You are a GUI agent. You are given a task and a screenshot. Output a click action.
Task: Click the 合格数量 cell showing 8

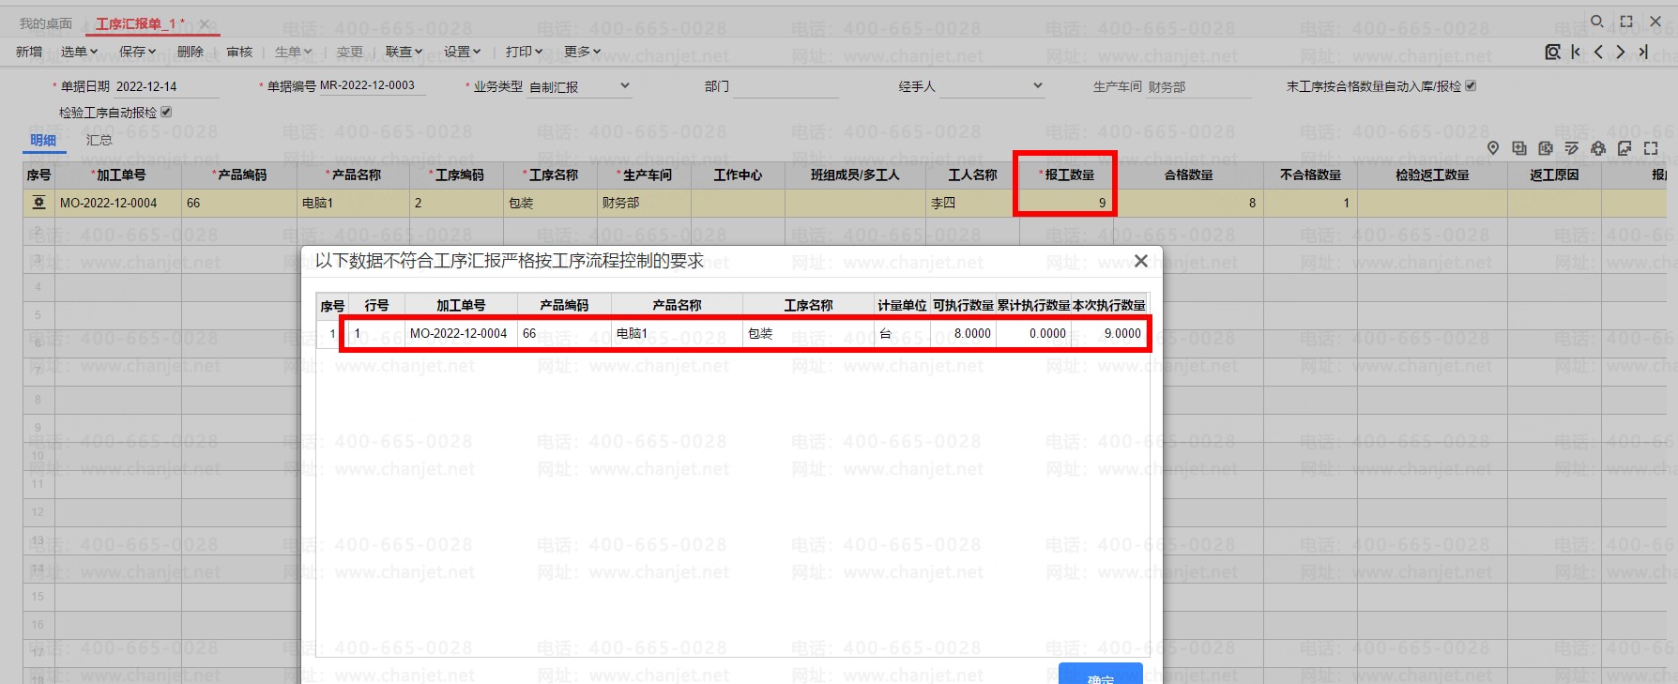click(x=1187, y=203)
